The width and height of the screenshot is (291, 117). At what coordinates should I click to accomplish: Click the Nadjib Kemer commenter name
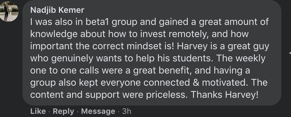tap(57, 10)
